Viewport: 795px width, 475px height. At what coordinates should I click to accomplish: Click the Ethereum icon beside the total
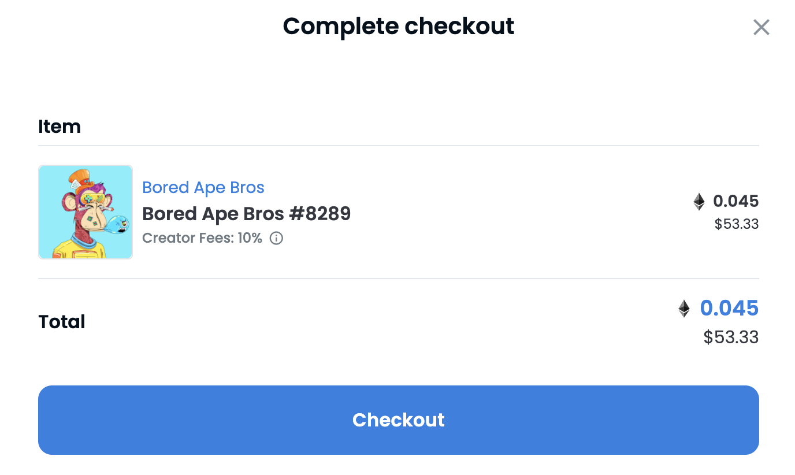pyautogui.click(x=684, y=309)
